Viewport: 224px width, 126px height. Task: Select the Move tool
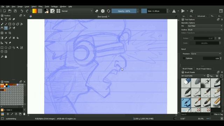tap(6, 33)
